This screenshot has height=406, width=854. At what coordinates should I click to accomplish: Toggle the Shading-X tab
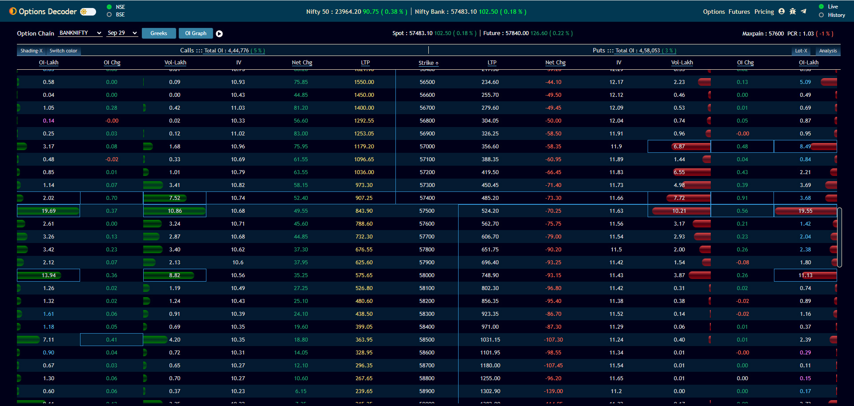31,51
